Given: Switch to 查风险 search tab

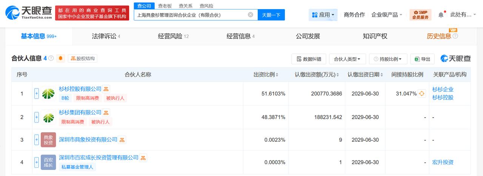Looking at the screenshot, I should click(x=206, y=6).
